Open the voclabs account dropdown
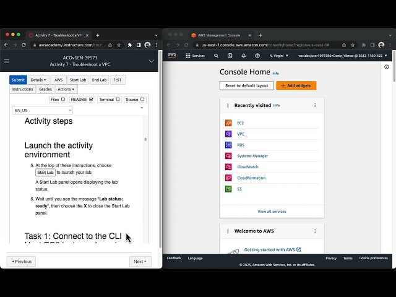Screen dimensions: 396x297 tap(342, 56)
